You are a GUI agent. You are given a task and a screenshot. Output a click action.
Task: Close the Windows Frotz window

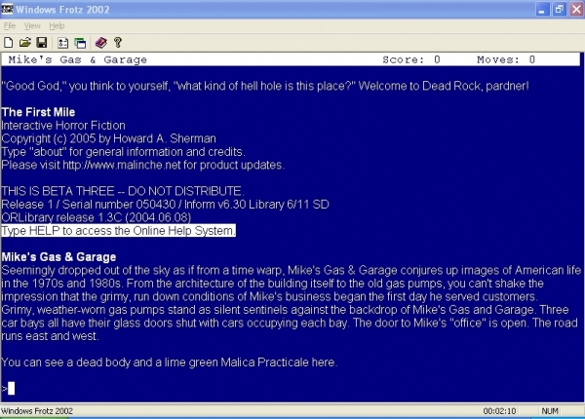click(576, 10)
